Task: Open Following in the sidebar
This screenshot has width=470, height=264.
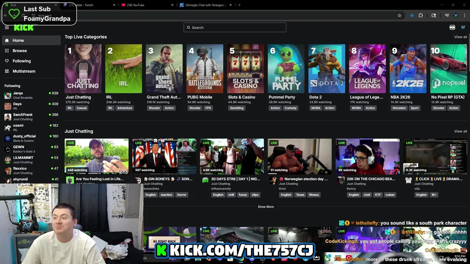Action: 31,61
